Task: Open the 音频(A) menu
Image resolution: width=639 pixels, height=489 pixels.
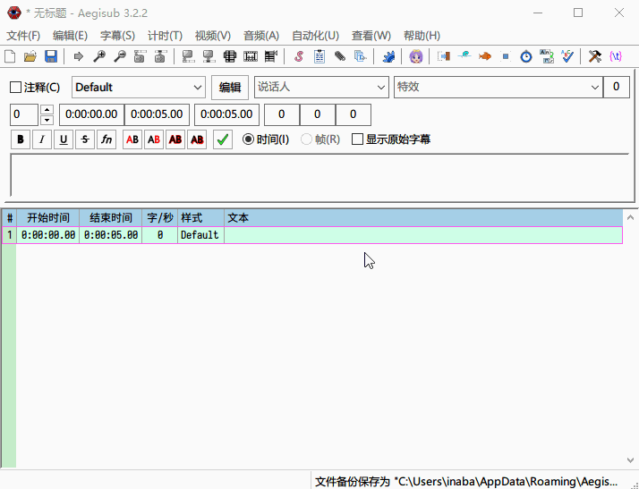Action: (x=260, y=36)
